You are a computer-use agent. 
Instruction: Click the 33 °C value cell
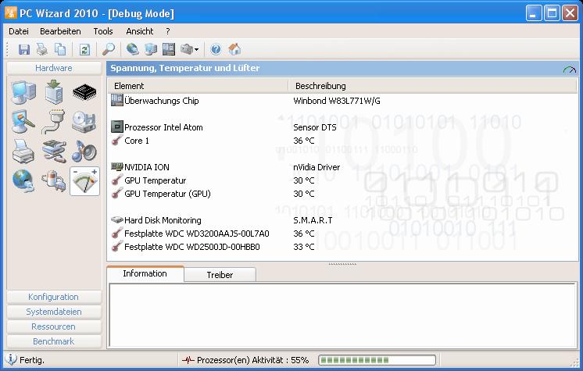coord(304,247)
